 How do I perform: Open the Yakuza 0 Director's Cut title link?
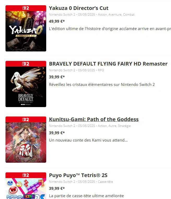tap(79, 8)
